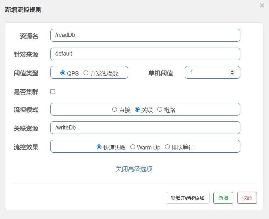Screen dimensions: 269x219
Task: Choose 关联 flow control mode
Action: point(137,109)
